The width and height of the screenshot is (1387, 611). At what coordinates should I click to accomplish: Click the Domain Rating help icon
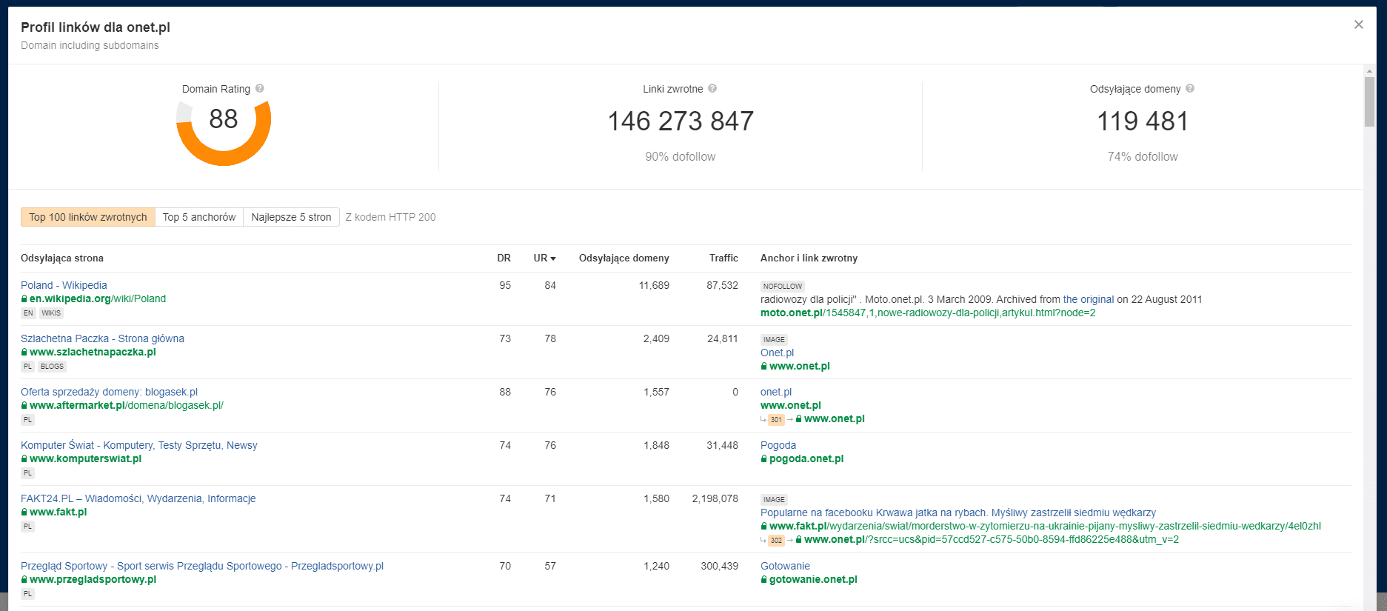(260, 88)
